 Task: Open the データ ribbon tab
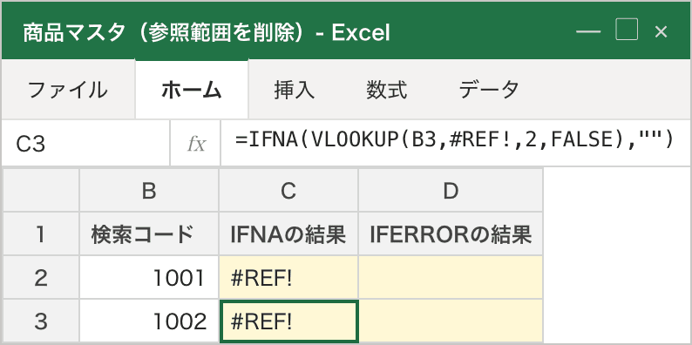tap(489, 90)
